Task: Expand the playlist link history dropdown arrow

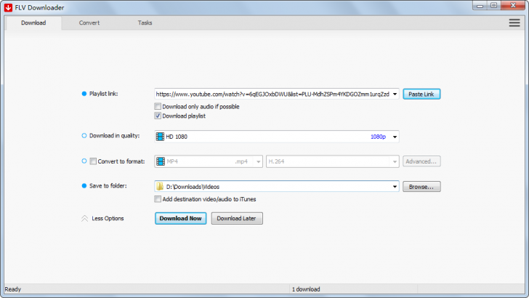Action: click(395, 94)
